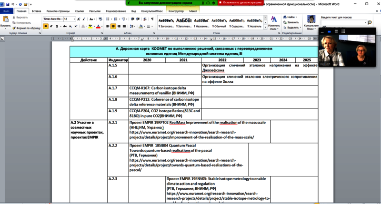This screenshot has width=381, height=204.
Task: Click the Paste (Вставить) clipboard icon
Action: click(x=6, y=21)
